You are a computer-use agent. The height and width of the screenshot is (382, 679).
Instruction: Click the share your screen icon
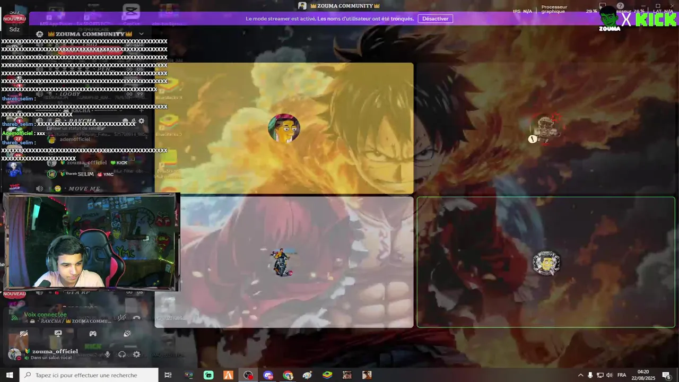click(x=58, y=334)
